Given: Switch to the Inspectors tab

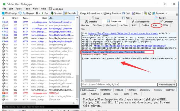Looking at the screenshot, I should 114,21.
